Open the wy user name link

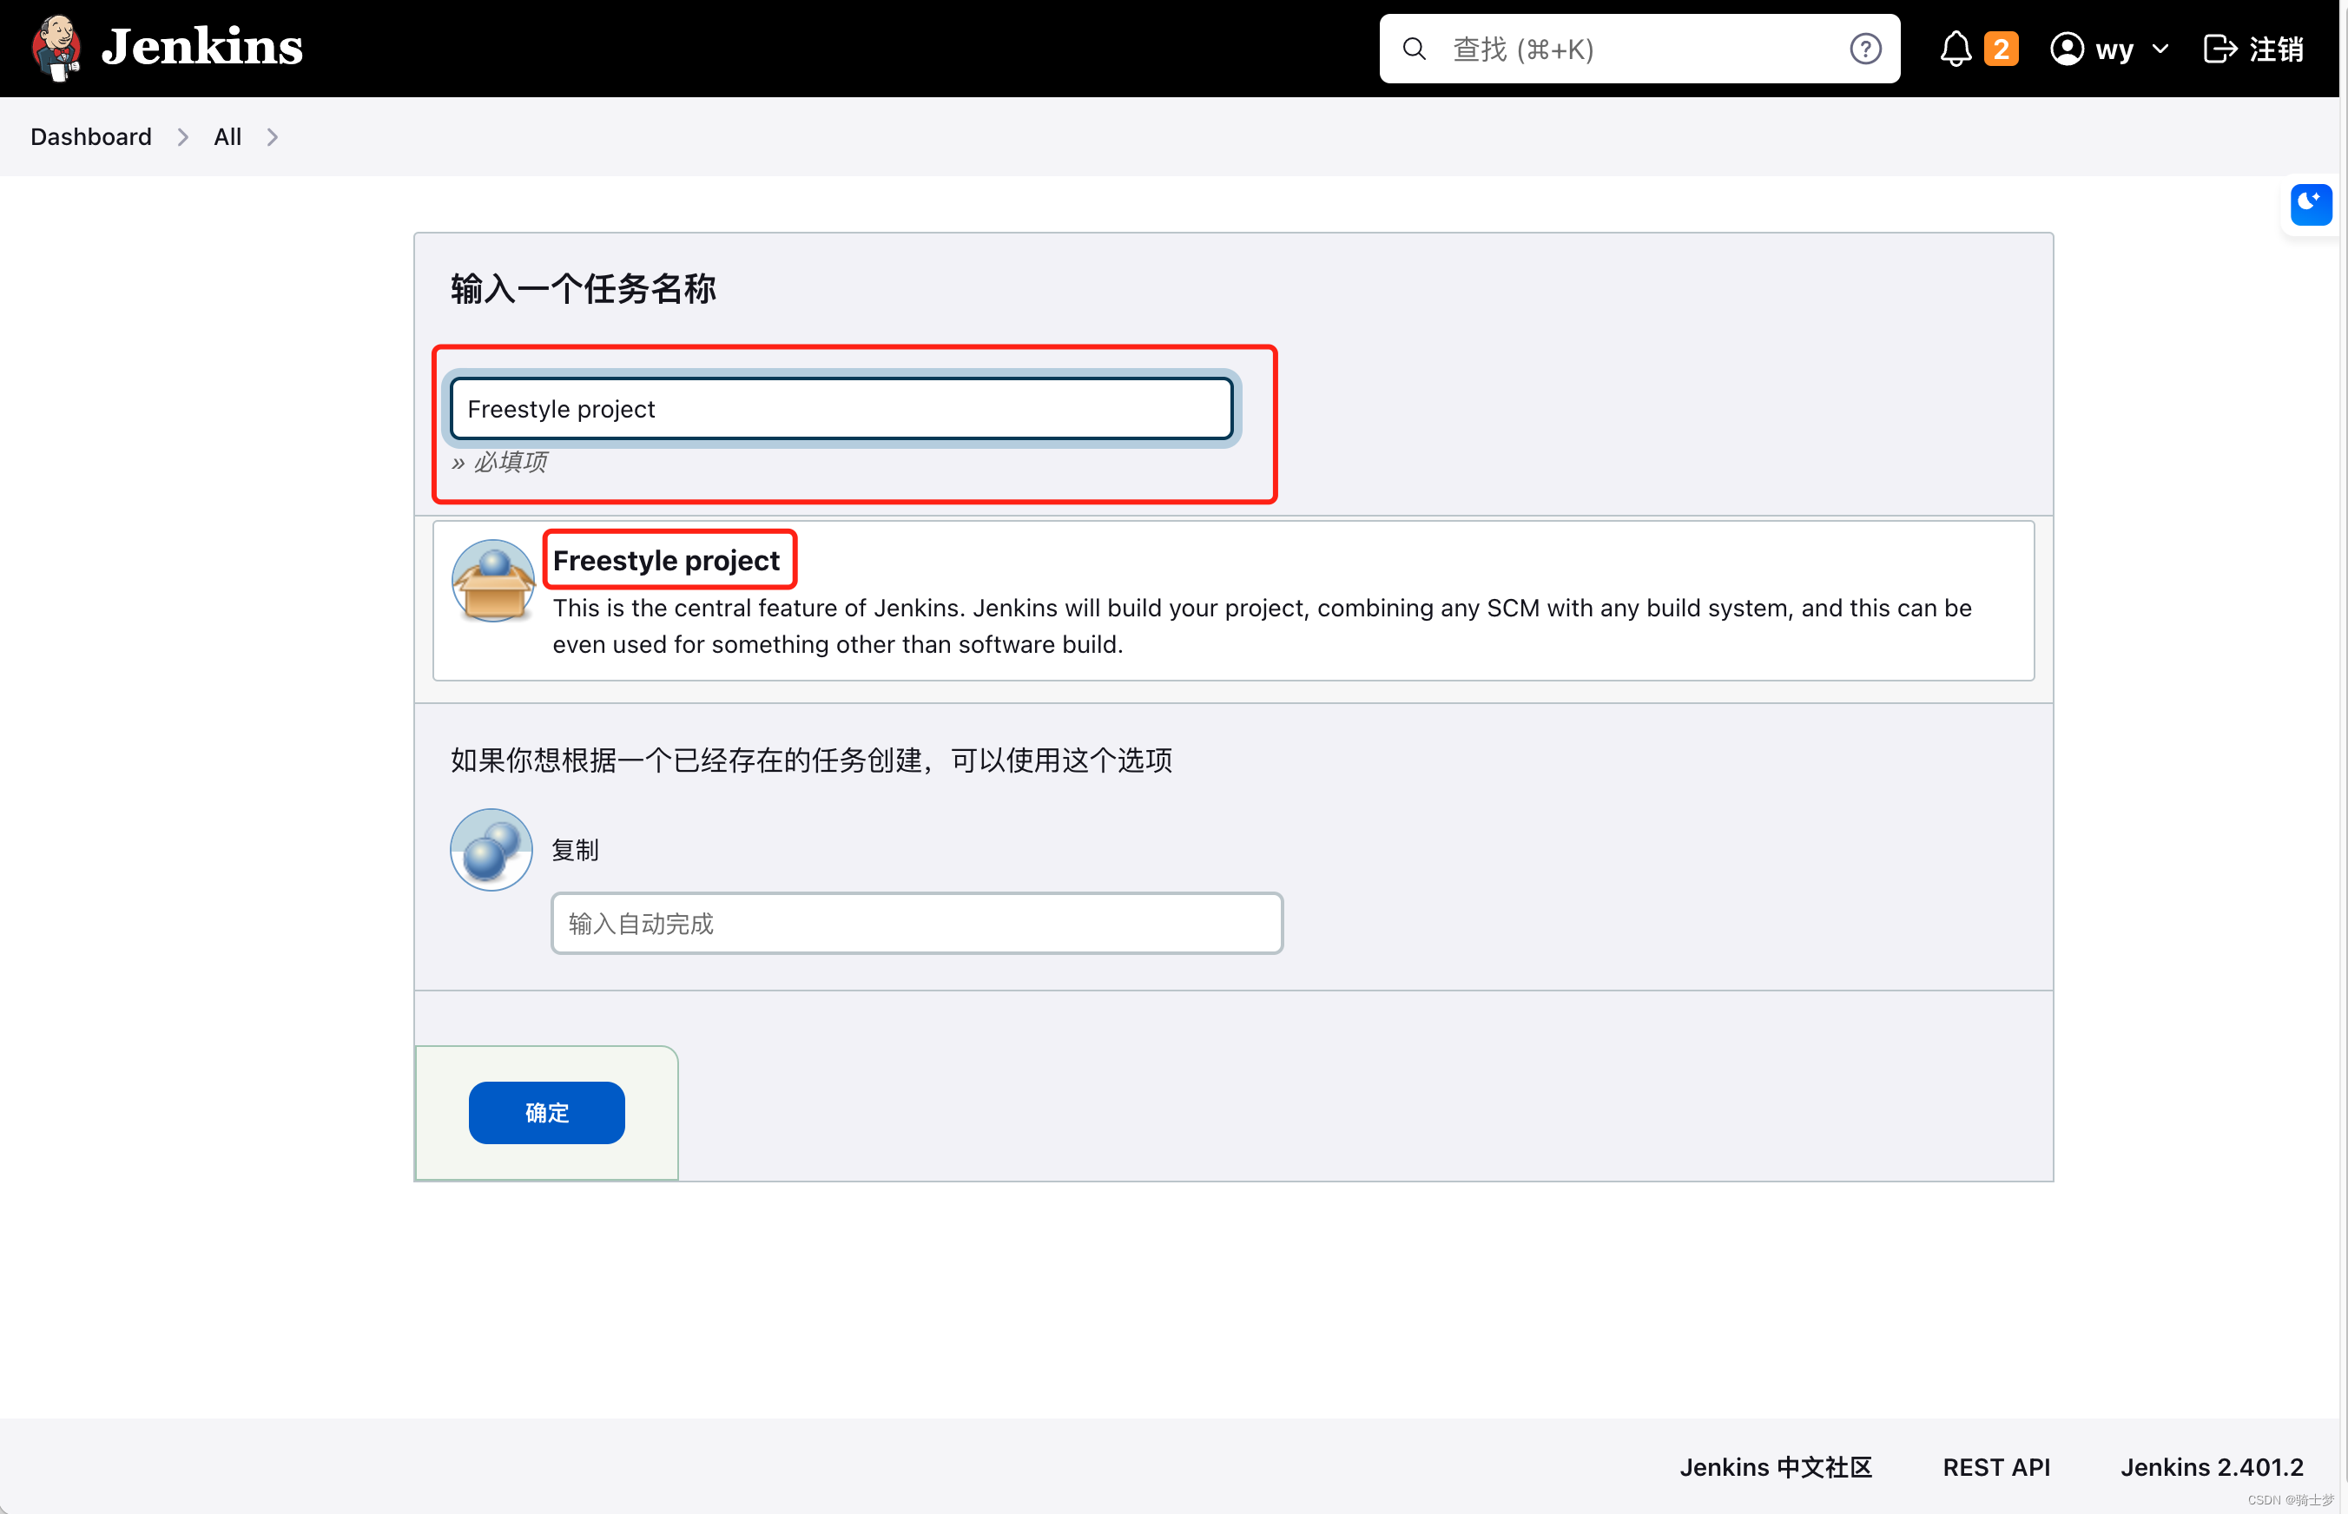click(x=2114, y=49)
